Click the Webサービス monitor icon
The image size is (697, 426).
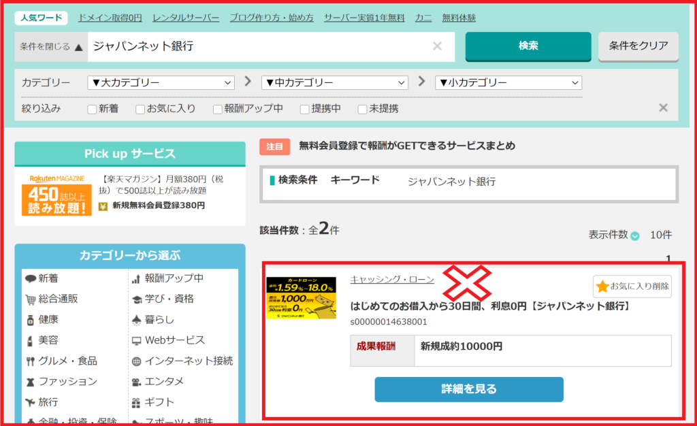(136, 341)
